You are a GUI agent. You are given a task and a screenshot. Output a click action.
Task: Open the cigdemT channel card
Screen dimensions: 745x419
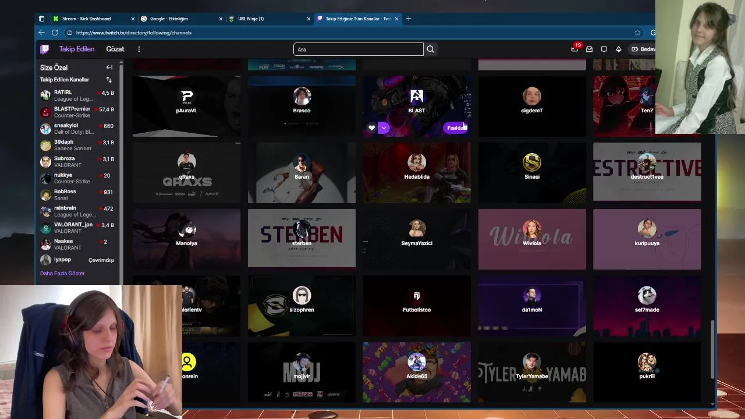(x=532, y=106)
